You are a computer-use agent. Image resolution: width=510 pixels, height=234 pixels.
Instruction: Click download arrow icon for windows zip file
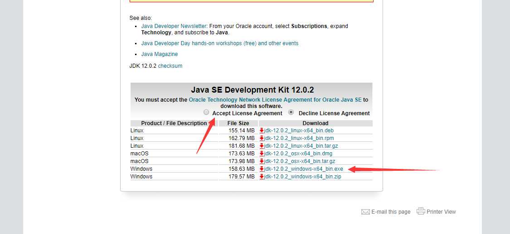[262, 177]
